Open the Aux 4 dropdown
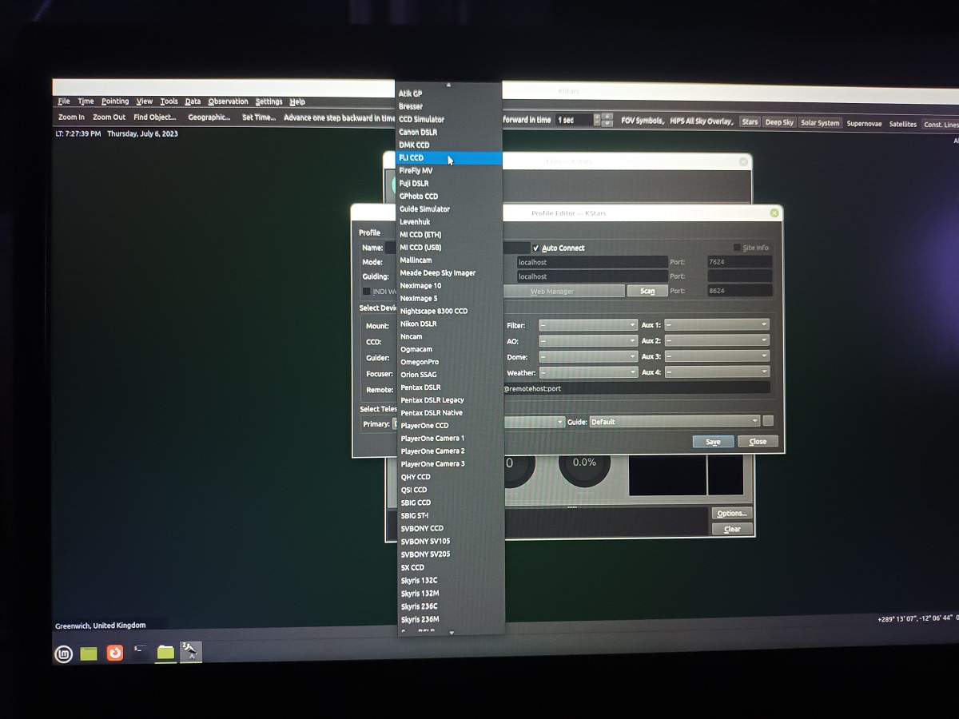The width and height of the screenshot is (959, 719). (x=717, y=372)
